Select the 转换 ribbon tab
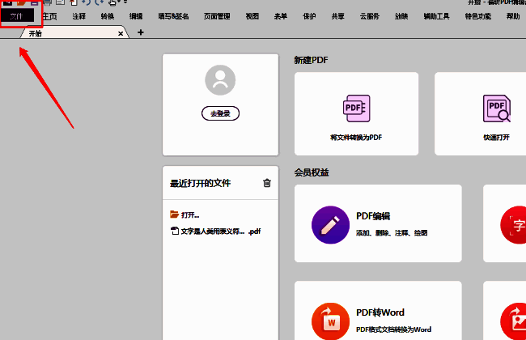This screenshot has height=340, width=526. click(108, 16)
